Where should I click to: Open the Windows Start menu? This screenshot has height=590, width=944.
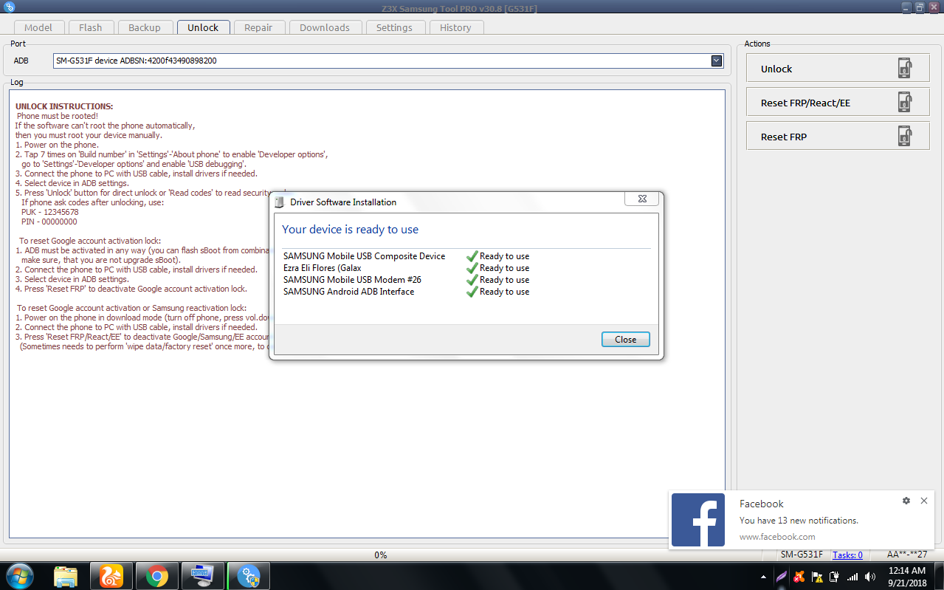20,576
